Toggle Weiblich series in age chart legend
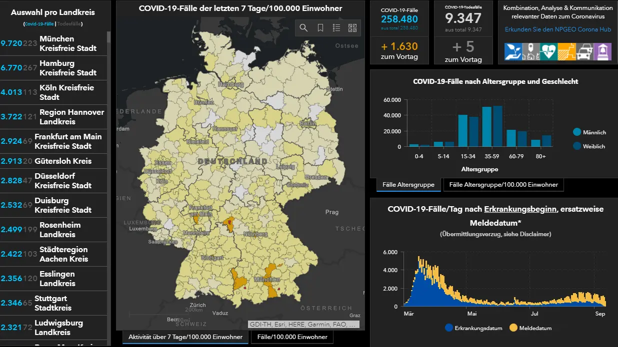 589,146
